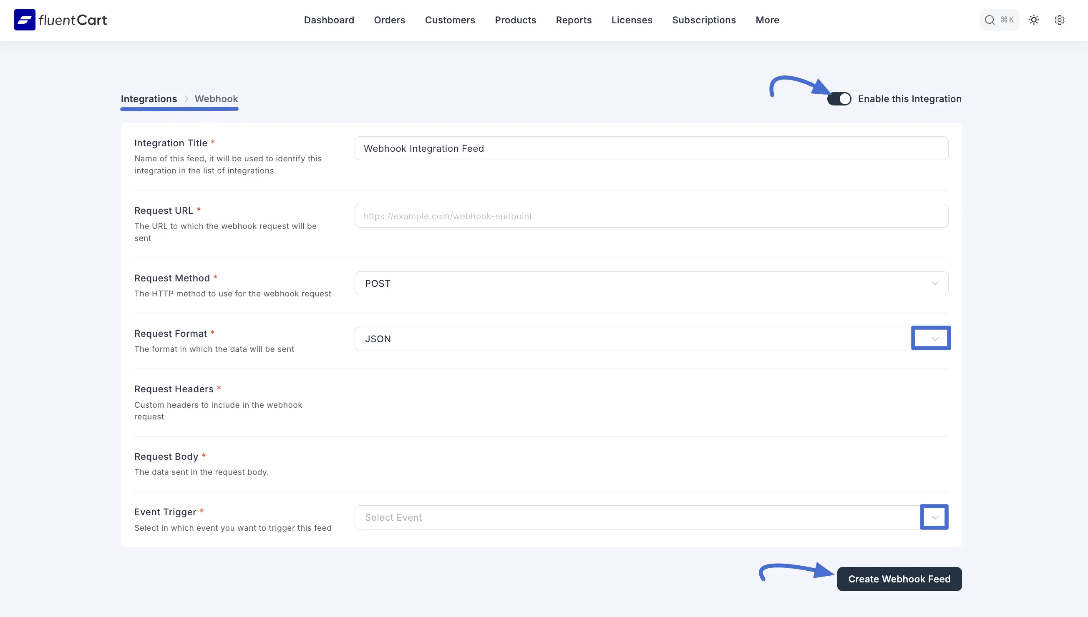Click the breadcrumb chevron separator icon
The height and width of the screenshot is (617, 1088).
click(x=186, y=99)
